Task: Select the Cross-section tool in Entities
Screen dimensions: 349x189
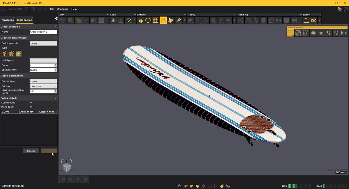Action: (163, 20)
